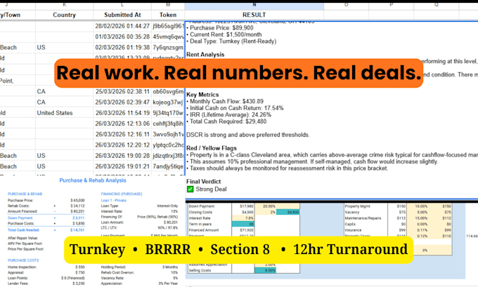Click the Rehab Costs $24,112 value
478x287 pixels.
pyautogui.click(x=77, y=206)
